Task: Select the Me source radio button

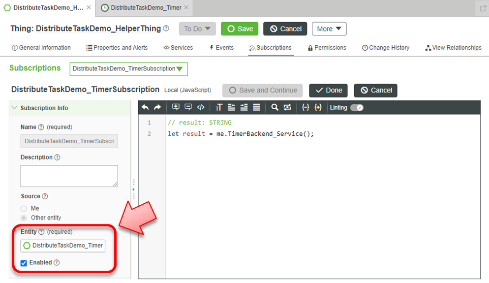Action: 24,208
